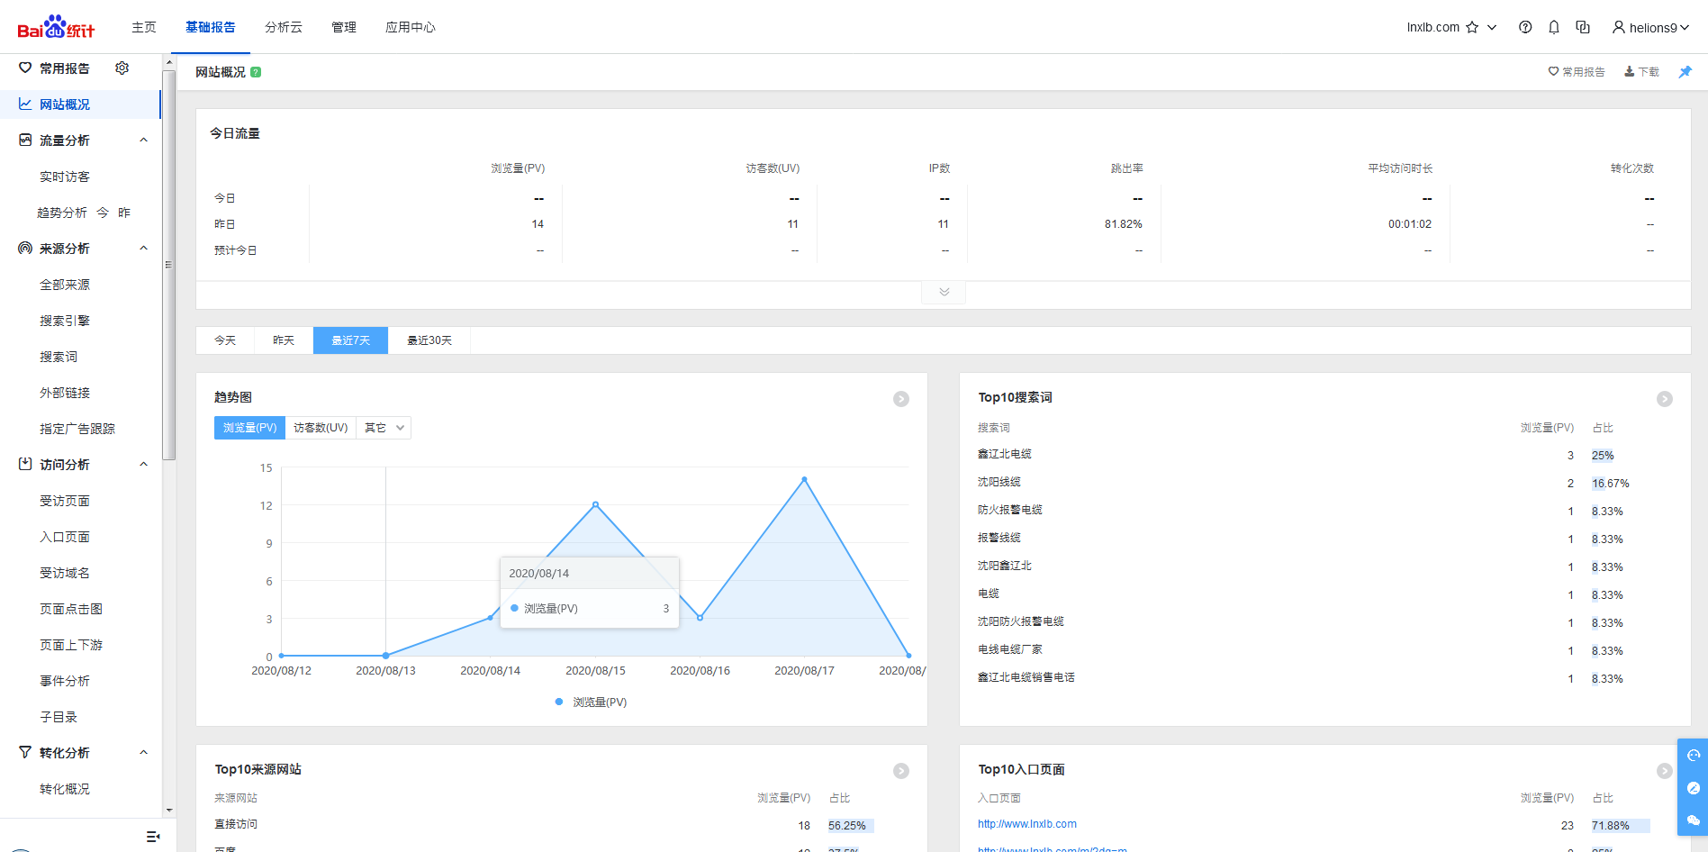The width and height of the screenshot is (1708, 852).
Task: Open 管理 in top navigation
Action: tap(344, 27)
